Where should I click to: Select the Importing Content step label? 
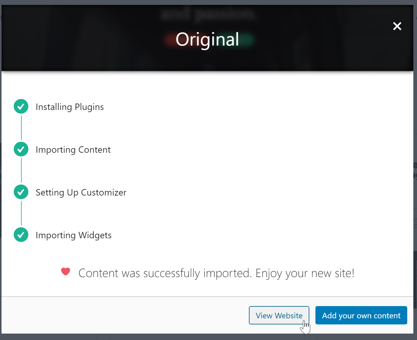pyautogui.click(x=73, y=150)
